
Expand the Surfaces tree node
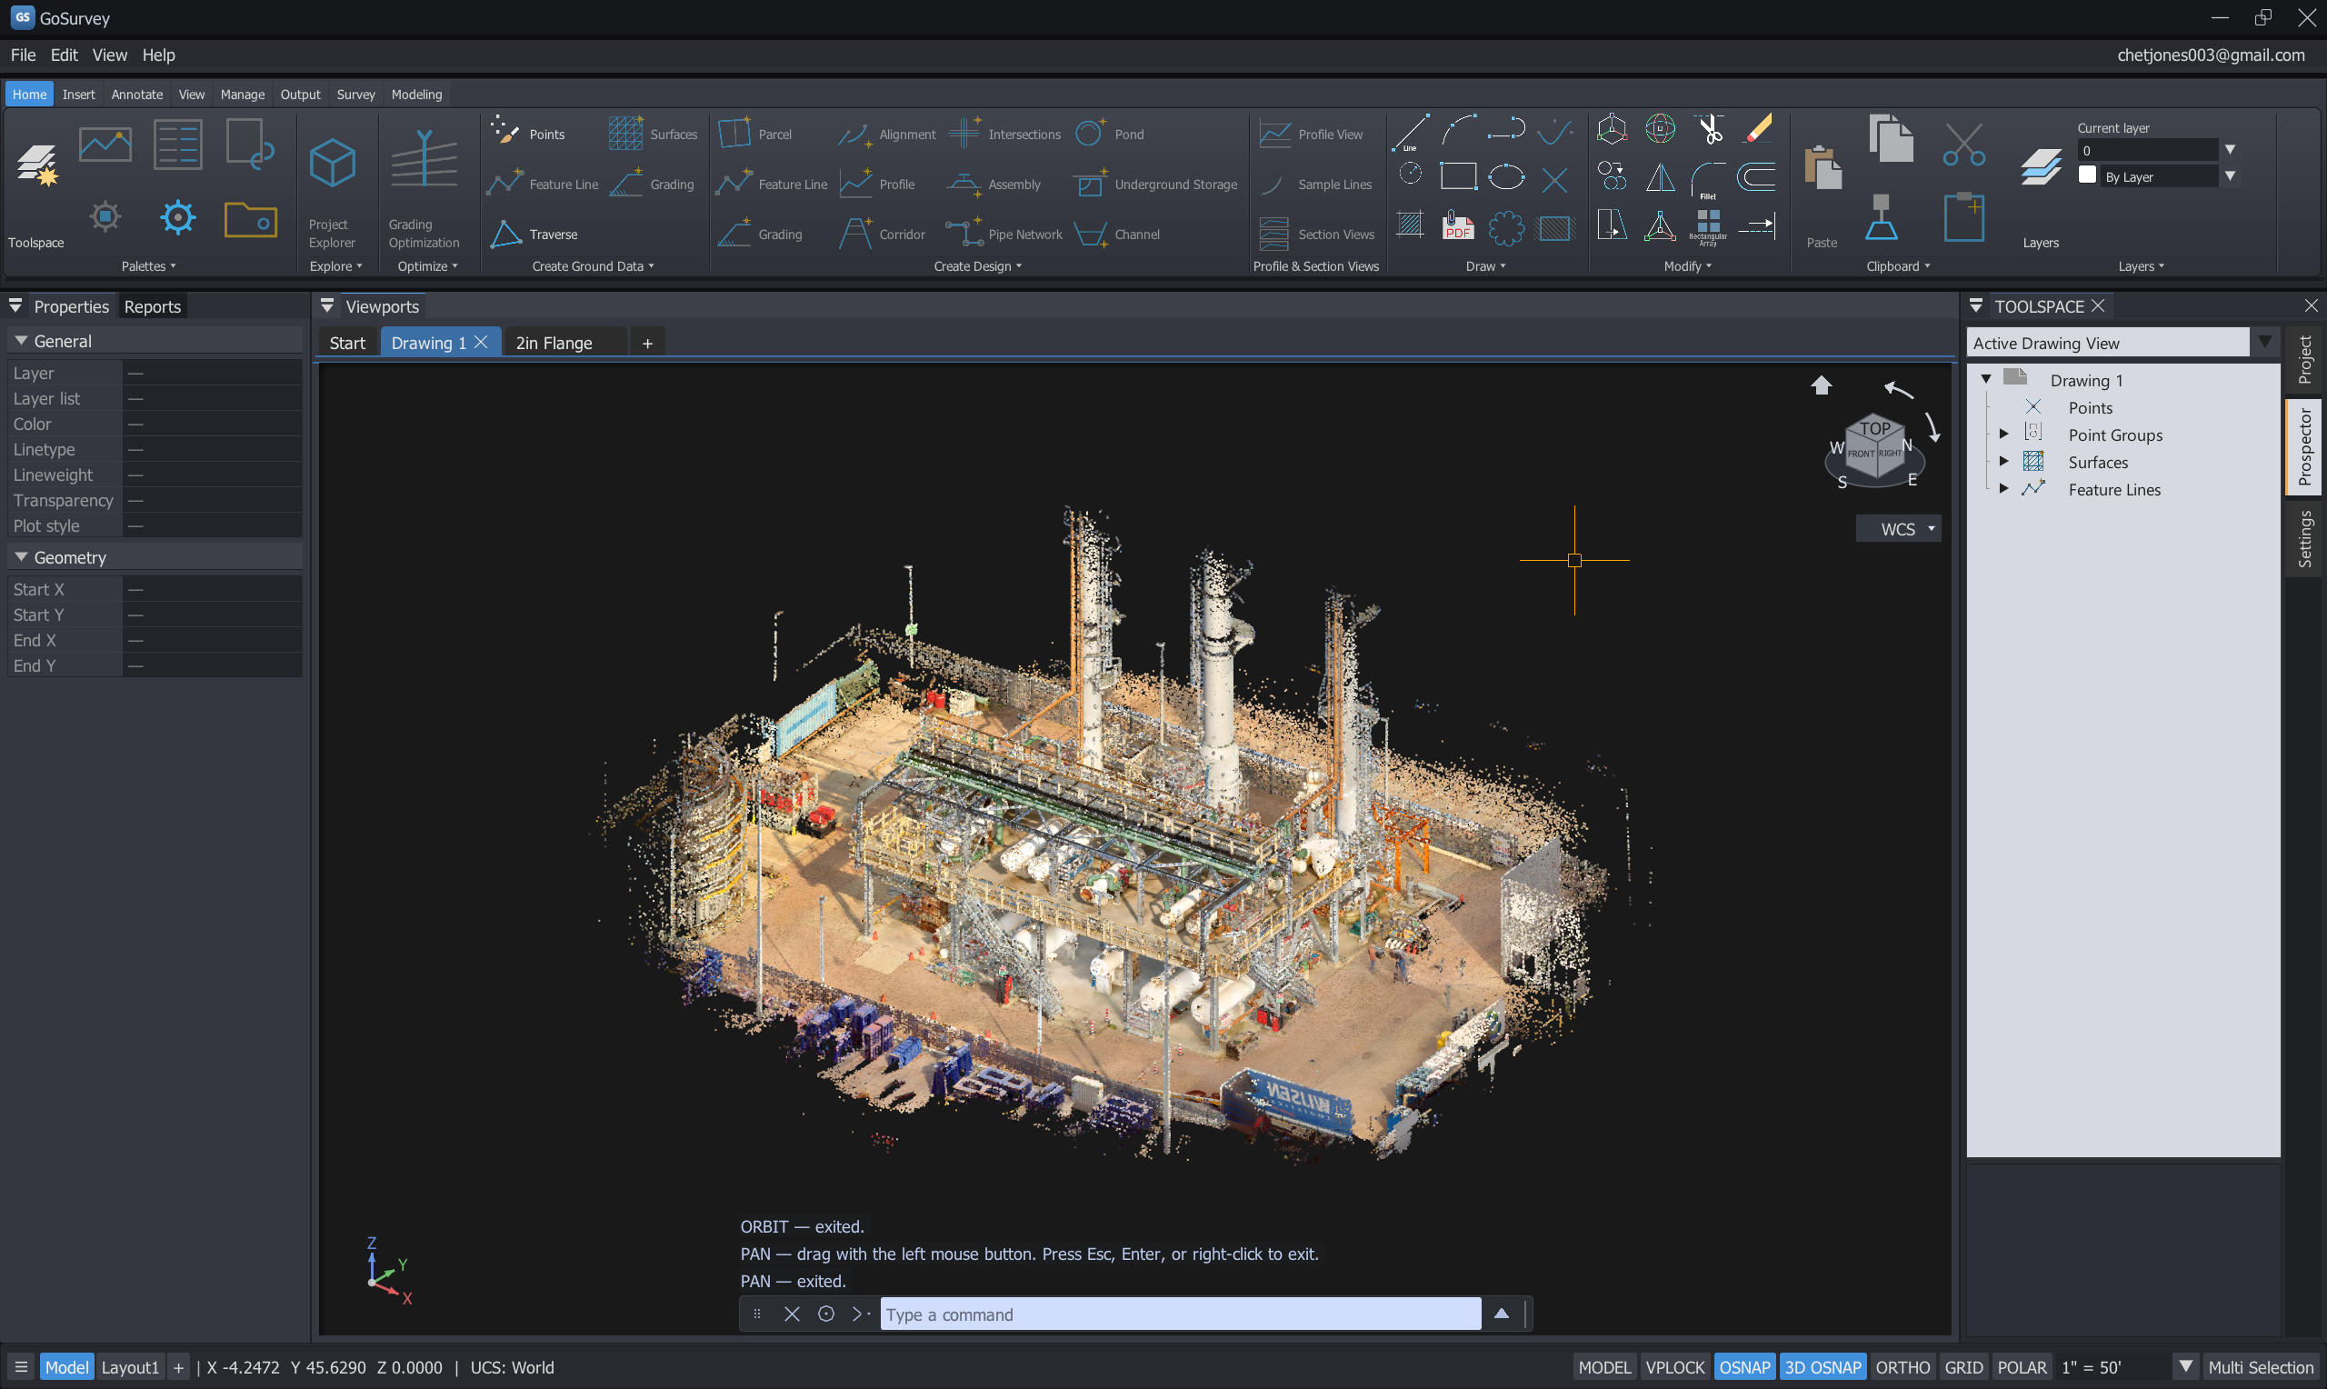click(x=2003, y=462)
